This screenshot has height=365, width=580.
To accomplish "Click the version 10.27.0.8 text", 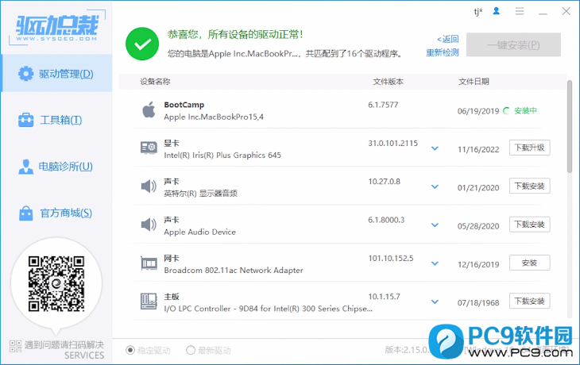I will (384, 182).
